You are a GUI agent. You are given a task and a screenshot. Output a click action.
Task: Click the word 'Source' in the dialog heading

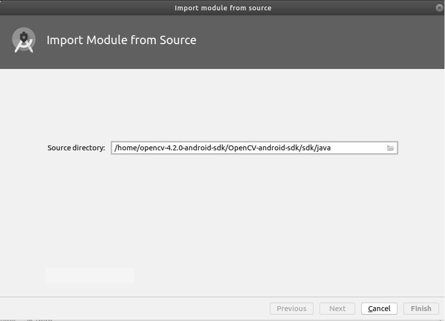click(x=178, y=40)
